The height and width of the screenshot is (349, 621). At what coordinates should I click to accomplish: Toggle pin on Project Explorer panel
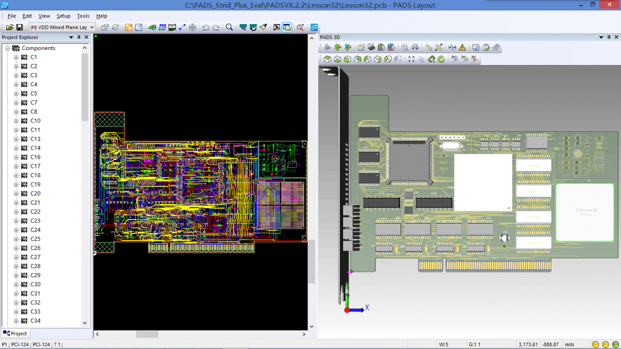click(x=79, y=37)
